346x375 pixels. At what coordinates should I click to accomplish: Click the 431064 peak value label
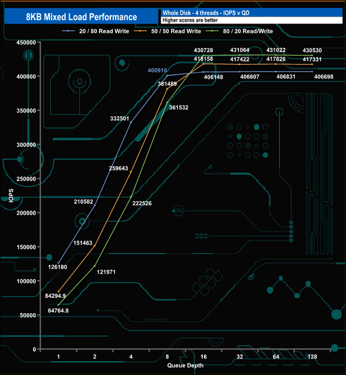pyautogui.click(x=240, y=50)
